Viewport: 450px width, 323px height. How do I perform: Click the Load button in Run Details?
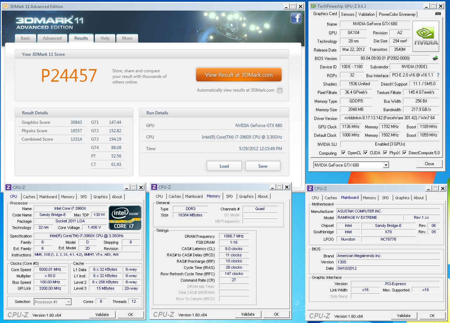pos(224,166)
